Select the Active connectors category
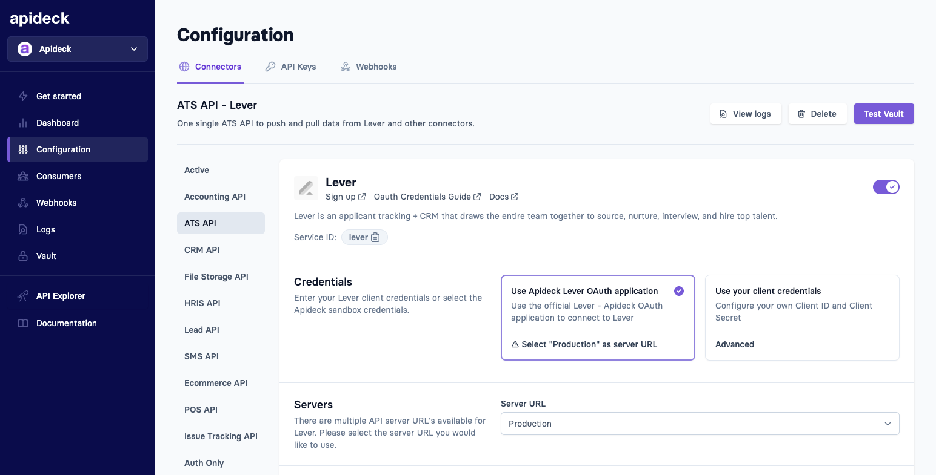Viewport: 936px width, 475px height. coord(221,170)
